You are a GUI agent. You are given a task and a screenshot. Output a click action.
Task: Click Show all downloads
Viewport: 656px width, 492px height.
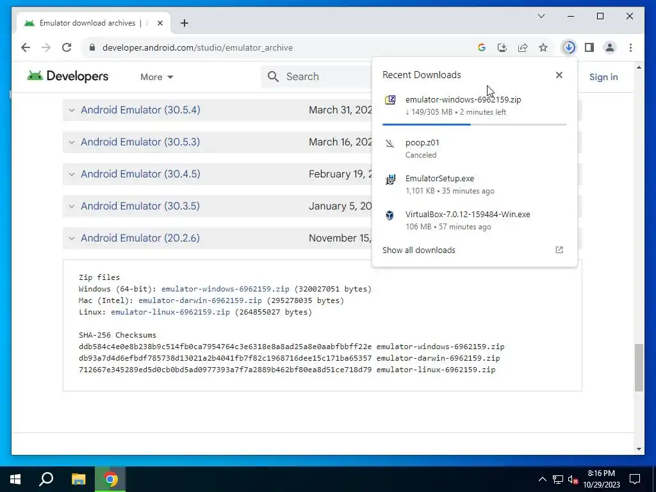pos(419,250)
